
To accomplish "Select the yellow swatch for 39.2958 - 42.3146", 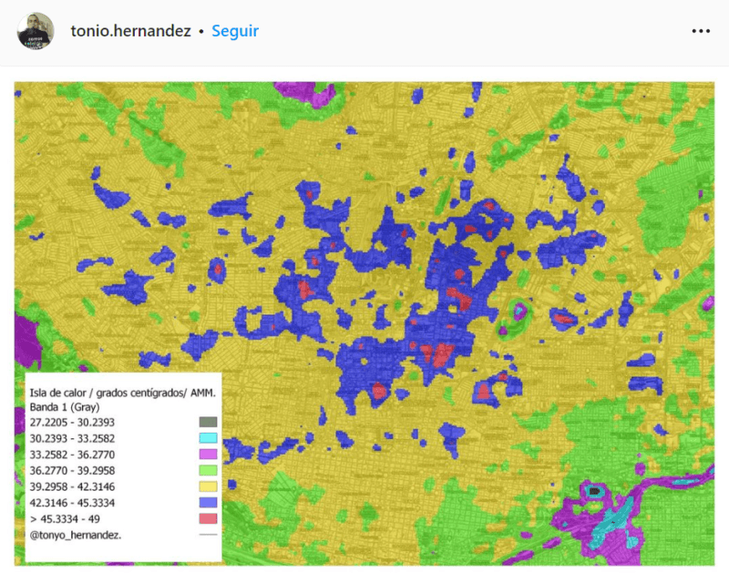I will click(207, 486).
